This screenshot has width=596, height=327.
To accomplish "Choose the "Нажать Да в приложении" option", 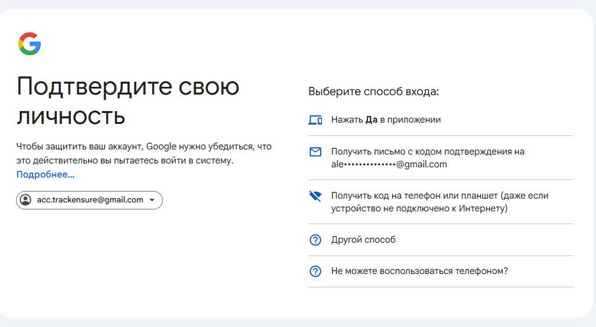I will coord(386,119).
